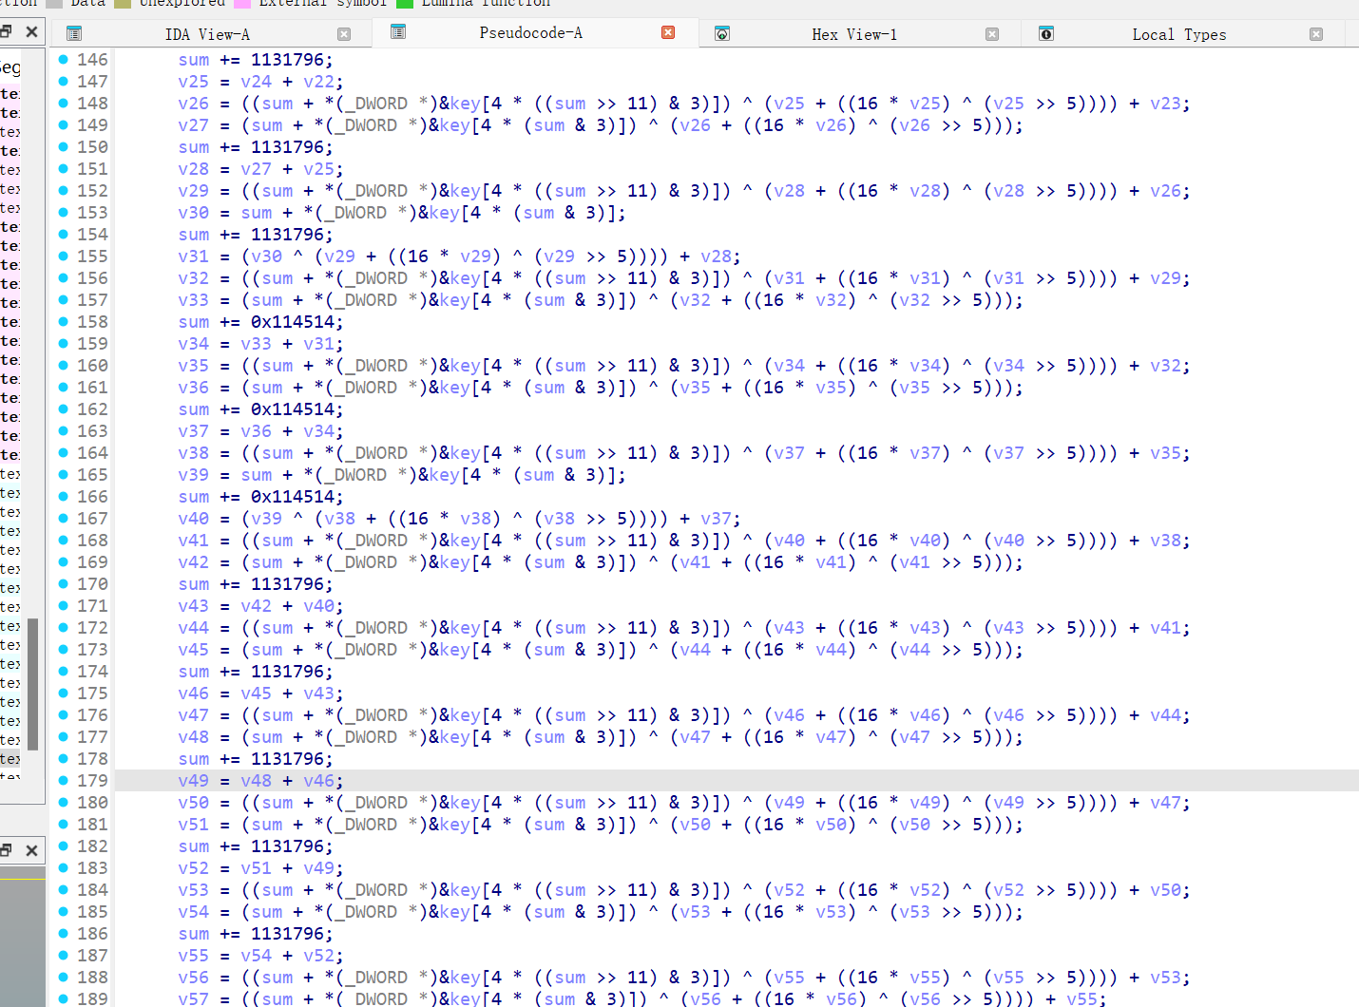Select variable v30 on line 153

click(x=193, y=213)
